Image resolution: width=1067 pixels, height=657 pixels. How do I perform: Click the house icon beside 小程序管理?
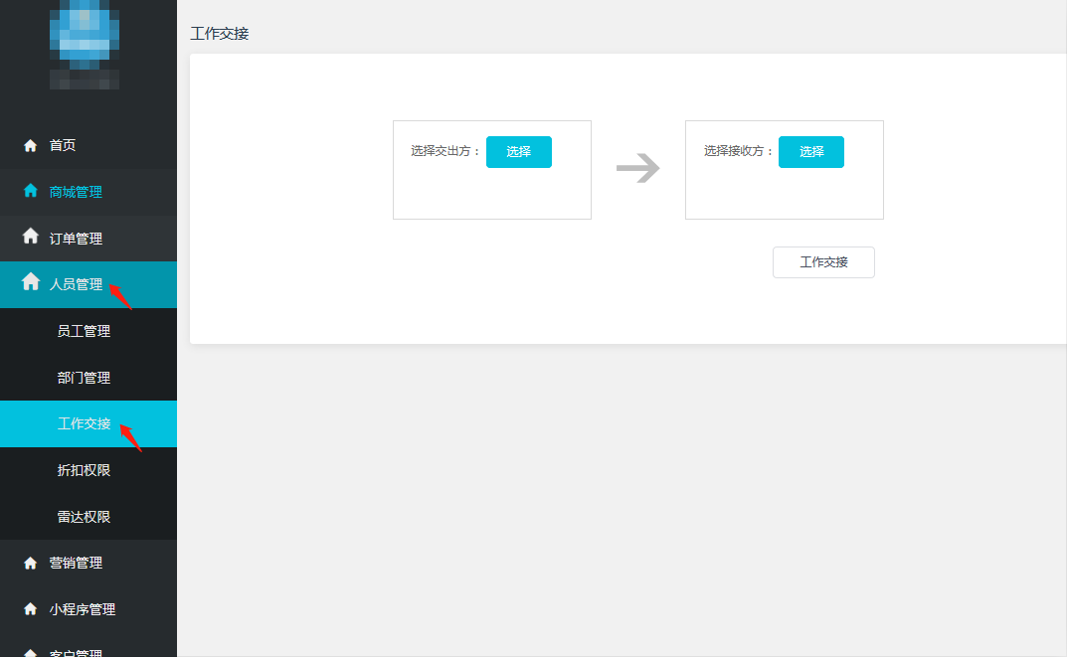point(30,608)
